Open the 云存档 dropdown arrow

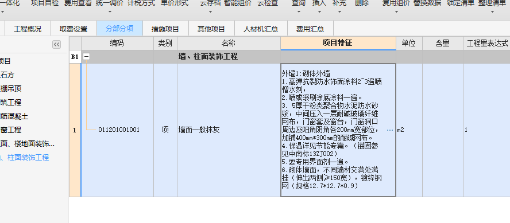(210, 12)
